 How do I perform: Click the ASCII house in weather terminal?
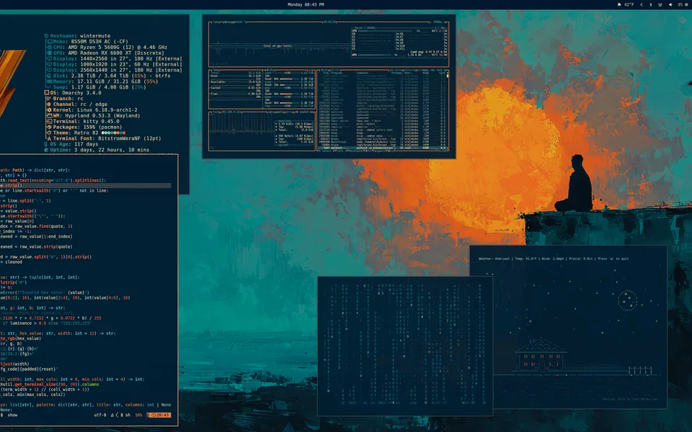[x=541, y=354]
